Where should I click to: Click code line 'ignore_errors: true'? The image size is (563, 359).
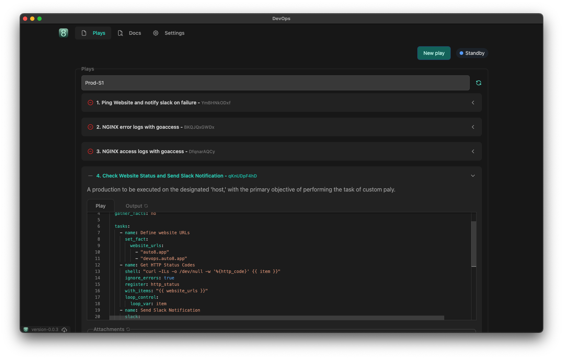tap(150, 278)
